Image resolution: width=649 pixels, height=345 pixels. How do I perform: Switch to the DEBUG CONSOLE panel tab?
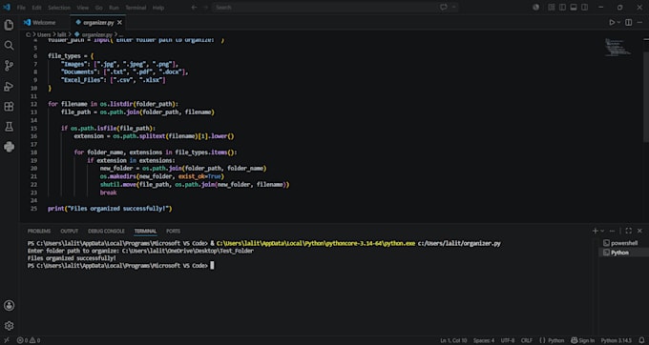point(106,231)
